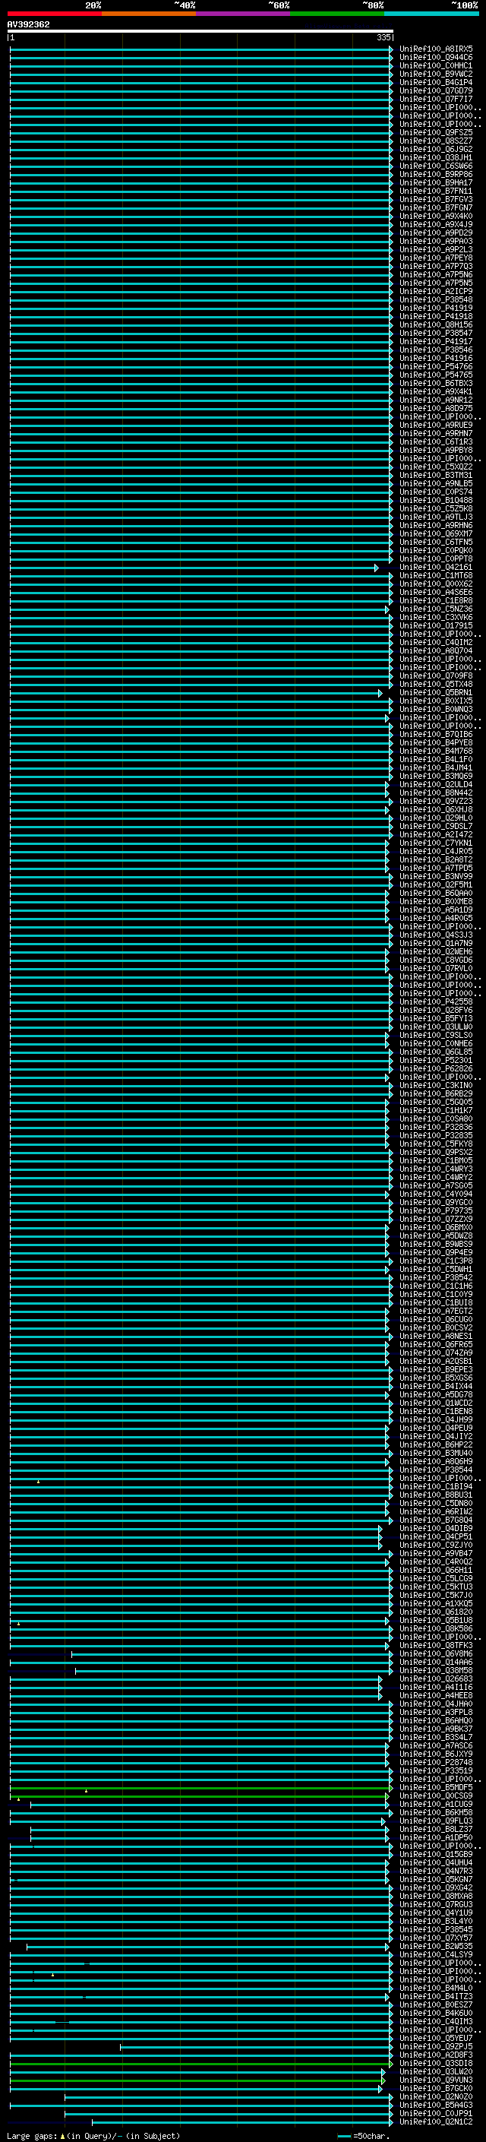The image size is (486, 2142).
Task: Click label UniRef100_P32836
Action: point(436,1128)
